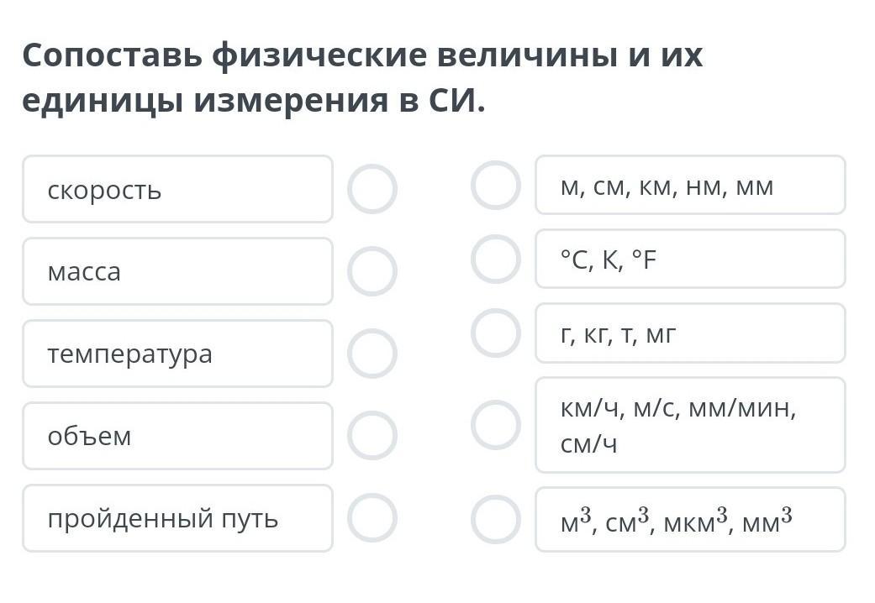The height and width of the screenshot is (603, 875).
Task: Select the г, кг, т, мг answer box
Action: click(x=690, y=333)
